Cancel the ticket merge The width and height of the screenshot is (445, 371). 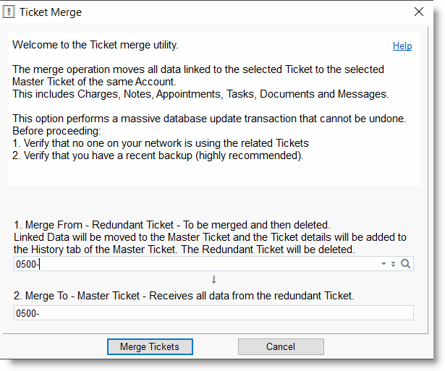click(x=281, y=346)
